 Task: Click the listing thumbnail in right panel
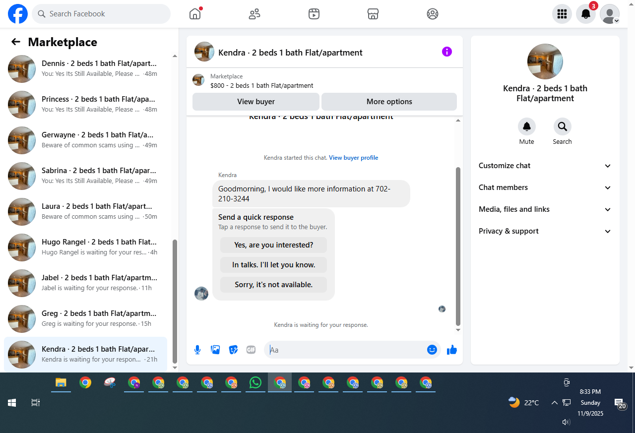pyautogui.click(x=545, y=62)
